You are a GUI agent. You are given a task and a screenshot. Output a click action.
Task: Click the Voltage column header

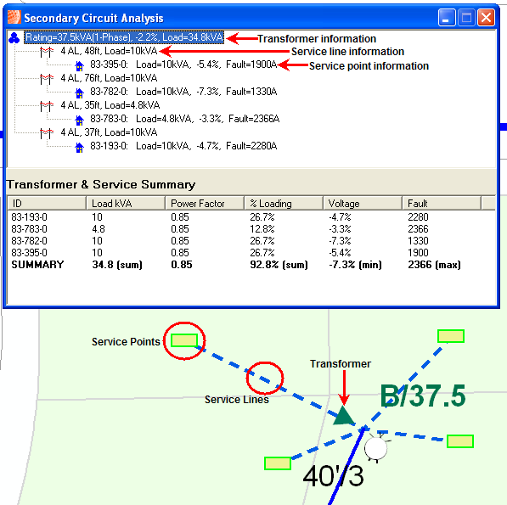click(363, 203)
